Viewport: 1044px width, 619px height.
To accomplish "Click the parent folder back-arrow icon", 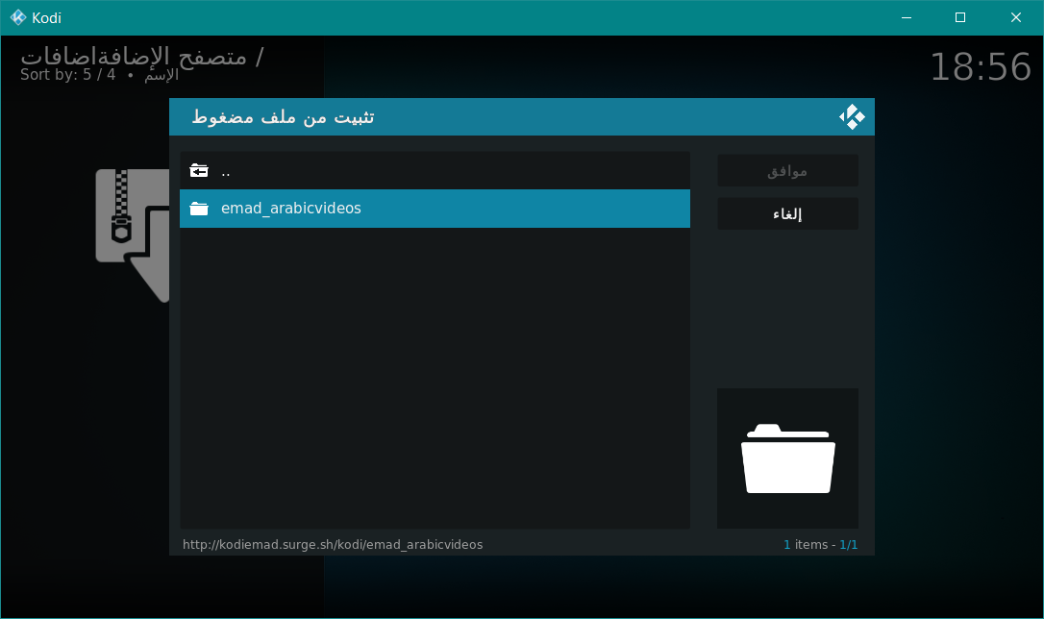I will point(199,171).
